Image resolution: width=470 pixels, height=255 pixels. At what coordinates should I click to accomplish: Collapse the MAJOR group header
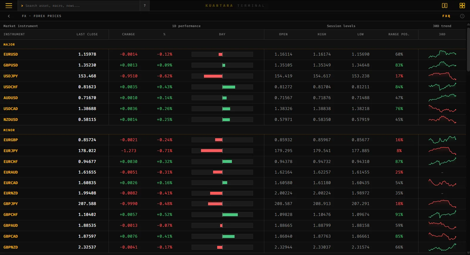(x=9, y=45)
